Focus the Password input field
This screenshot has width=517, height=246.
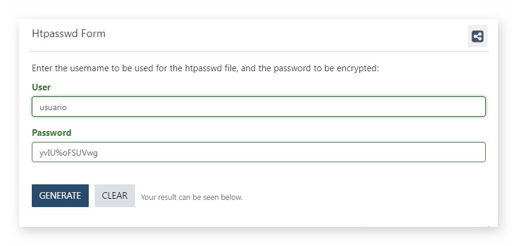pos(258,152)
